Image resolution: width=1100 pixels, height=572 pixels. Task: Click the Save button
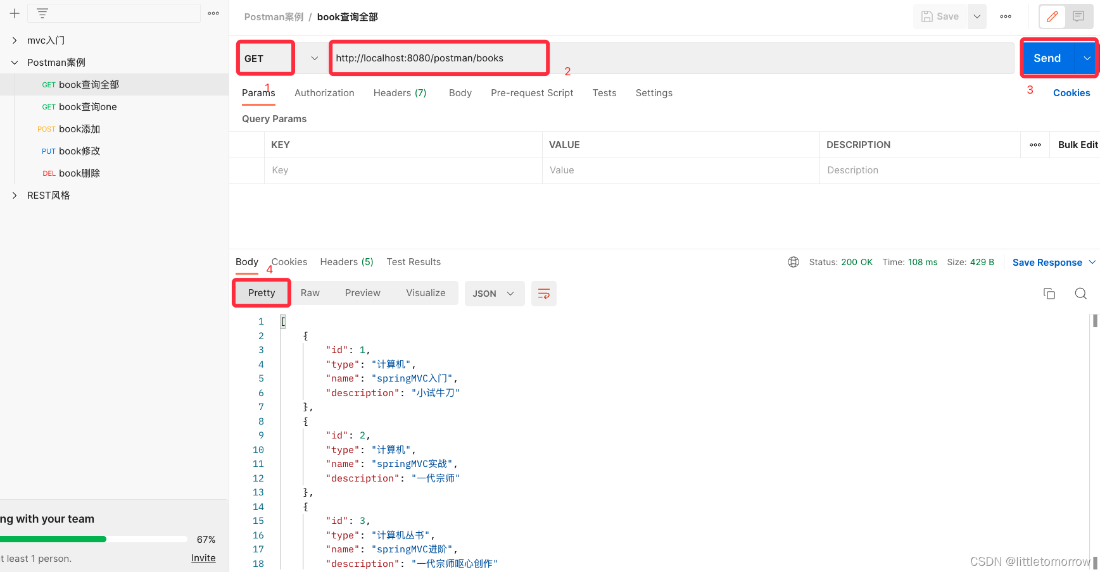940,16
